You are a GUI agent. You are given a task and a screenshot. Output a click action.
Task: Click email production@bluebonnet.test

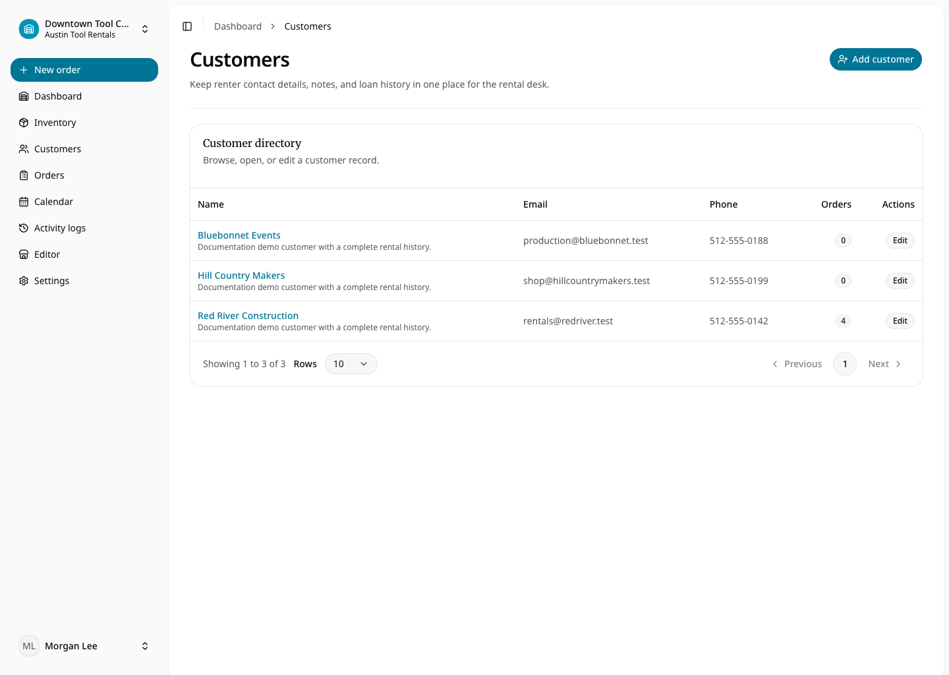click(x=585, y=241)
